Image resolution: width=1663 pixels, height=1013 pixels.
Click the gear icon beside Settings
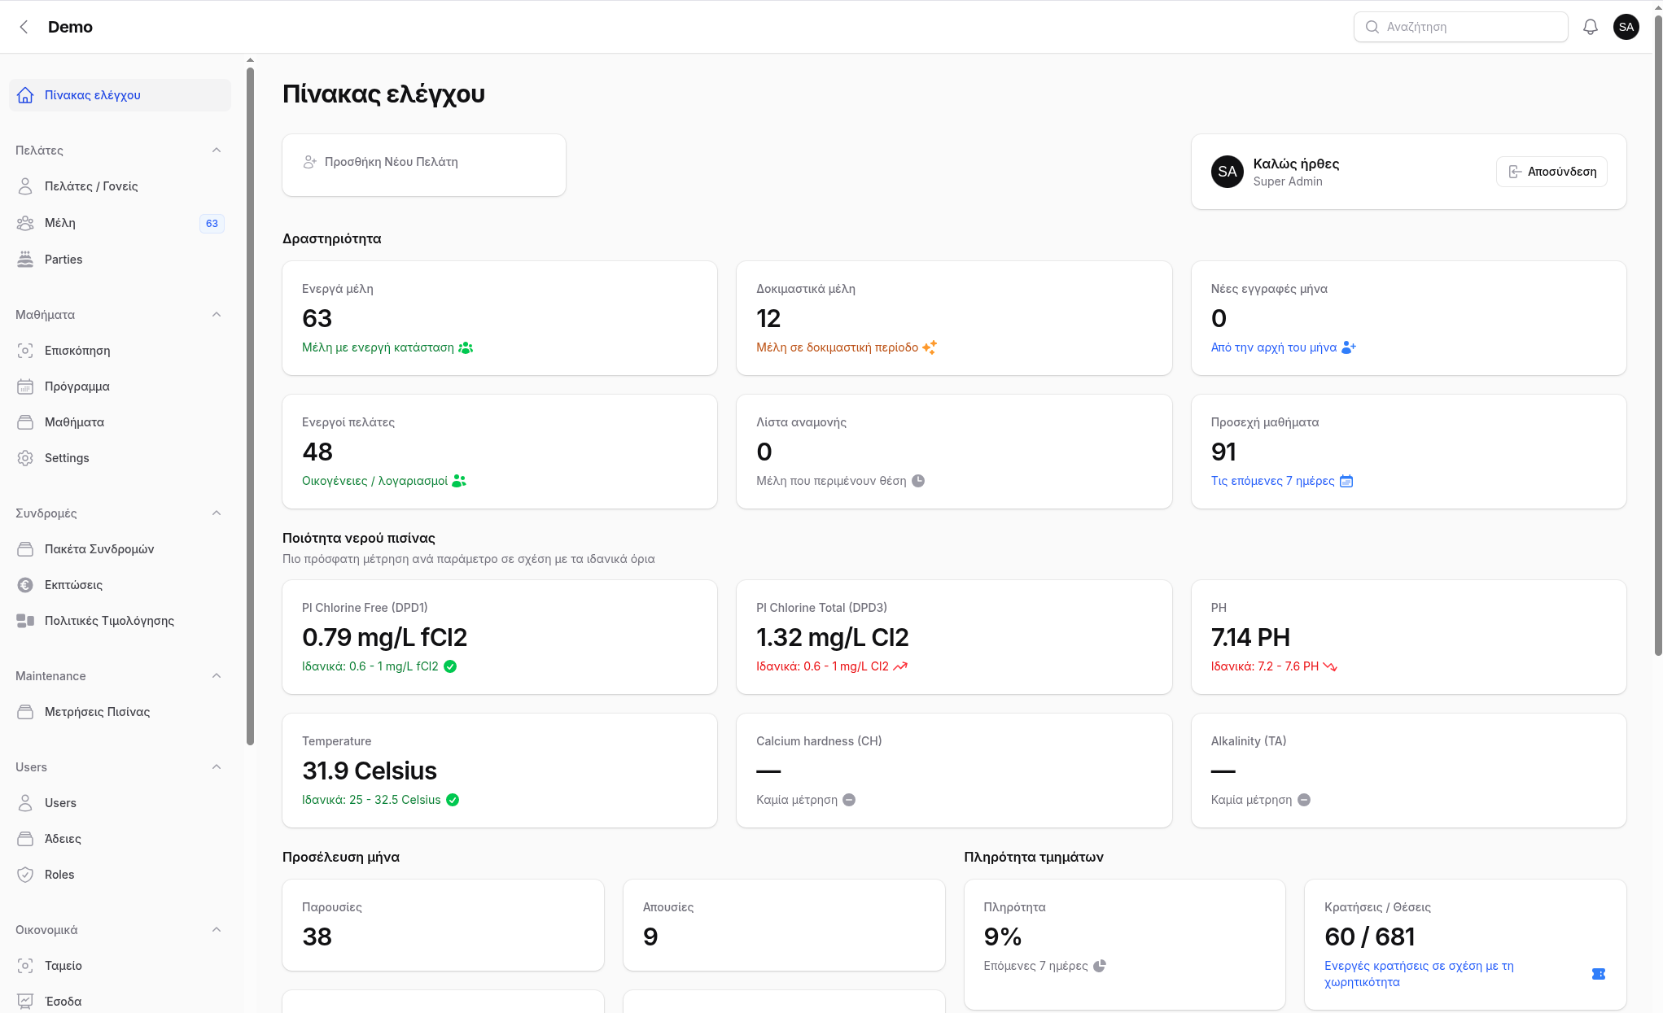tap(25, 458)
